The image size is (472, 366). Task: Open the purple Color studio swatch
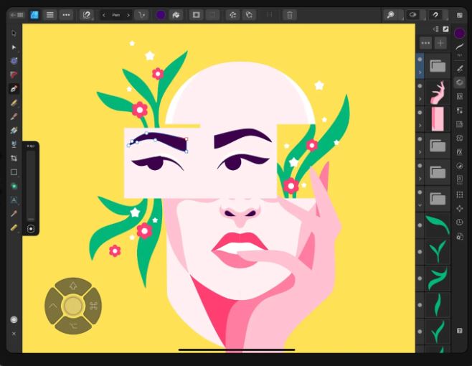(459, 33)
